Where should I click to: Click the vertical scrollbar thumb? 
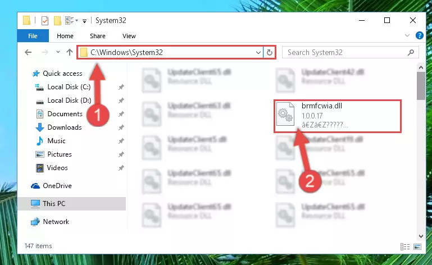pos(421,86)
